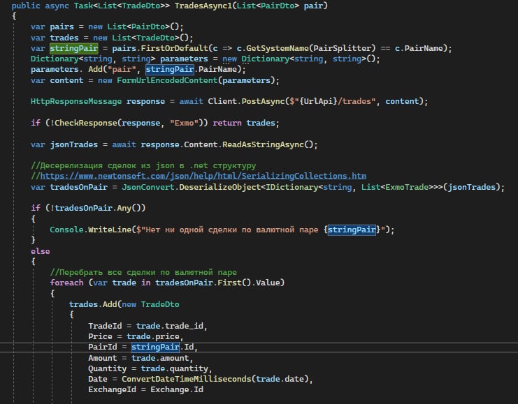Click stringPair in the PairId assignment
This screenshot has height=404, width=518.
(x=155, y=347)
